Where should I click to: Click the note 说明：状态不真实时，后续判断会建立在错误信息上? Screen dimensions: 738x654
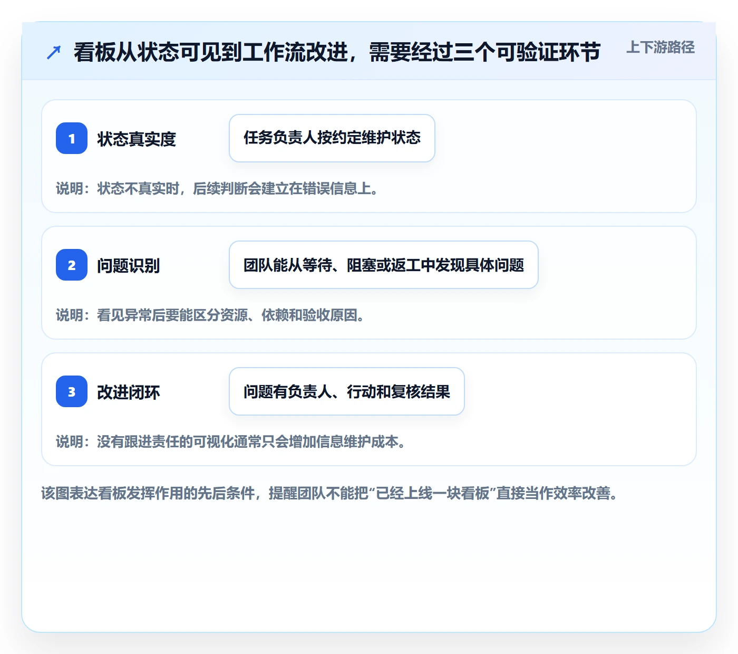pos(217,188)
